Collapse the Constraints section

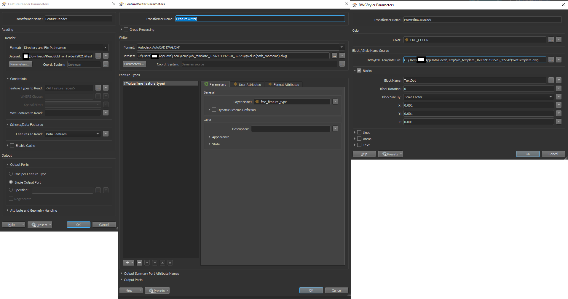point(8,79)
